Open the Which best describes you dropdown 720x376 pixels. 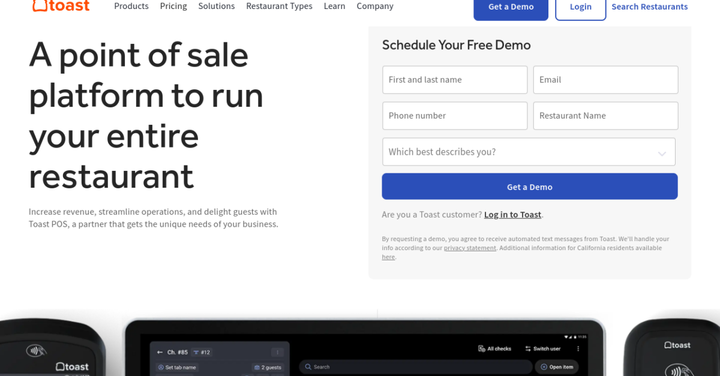click(x=529, y=152)
